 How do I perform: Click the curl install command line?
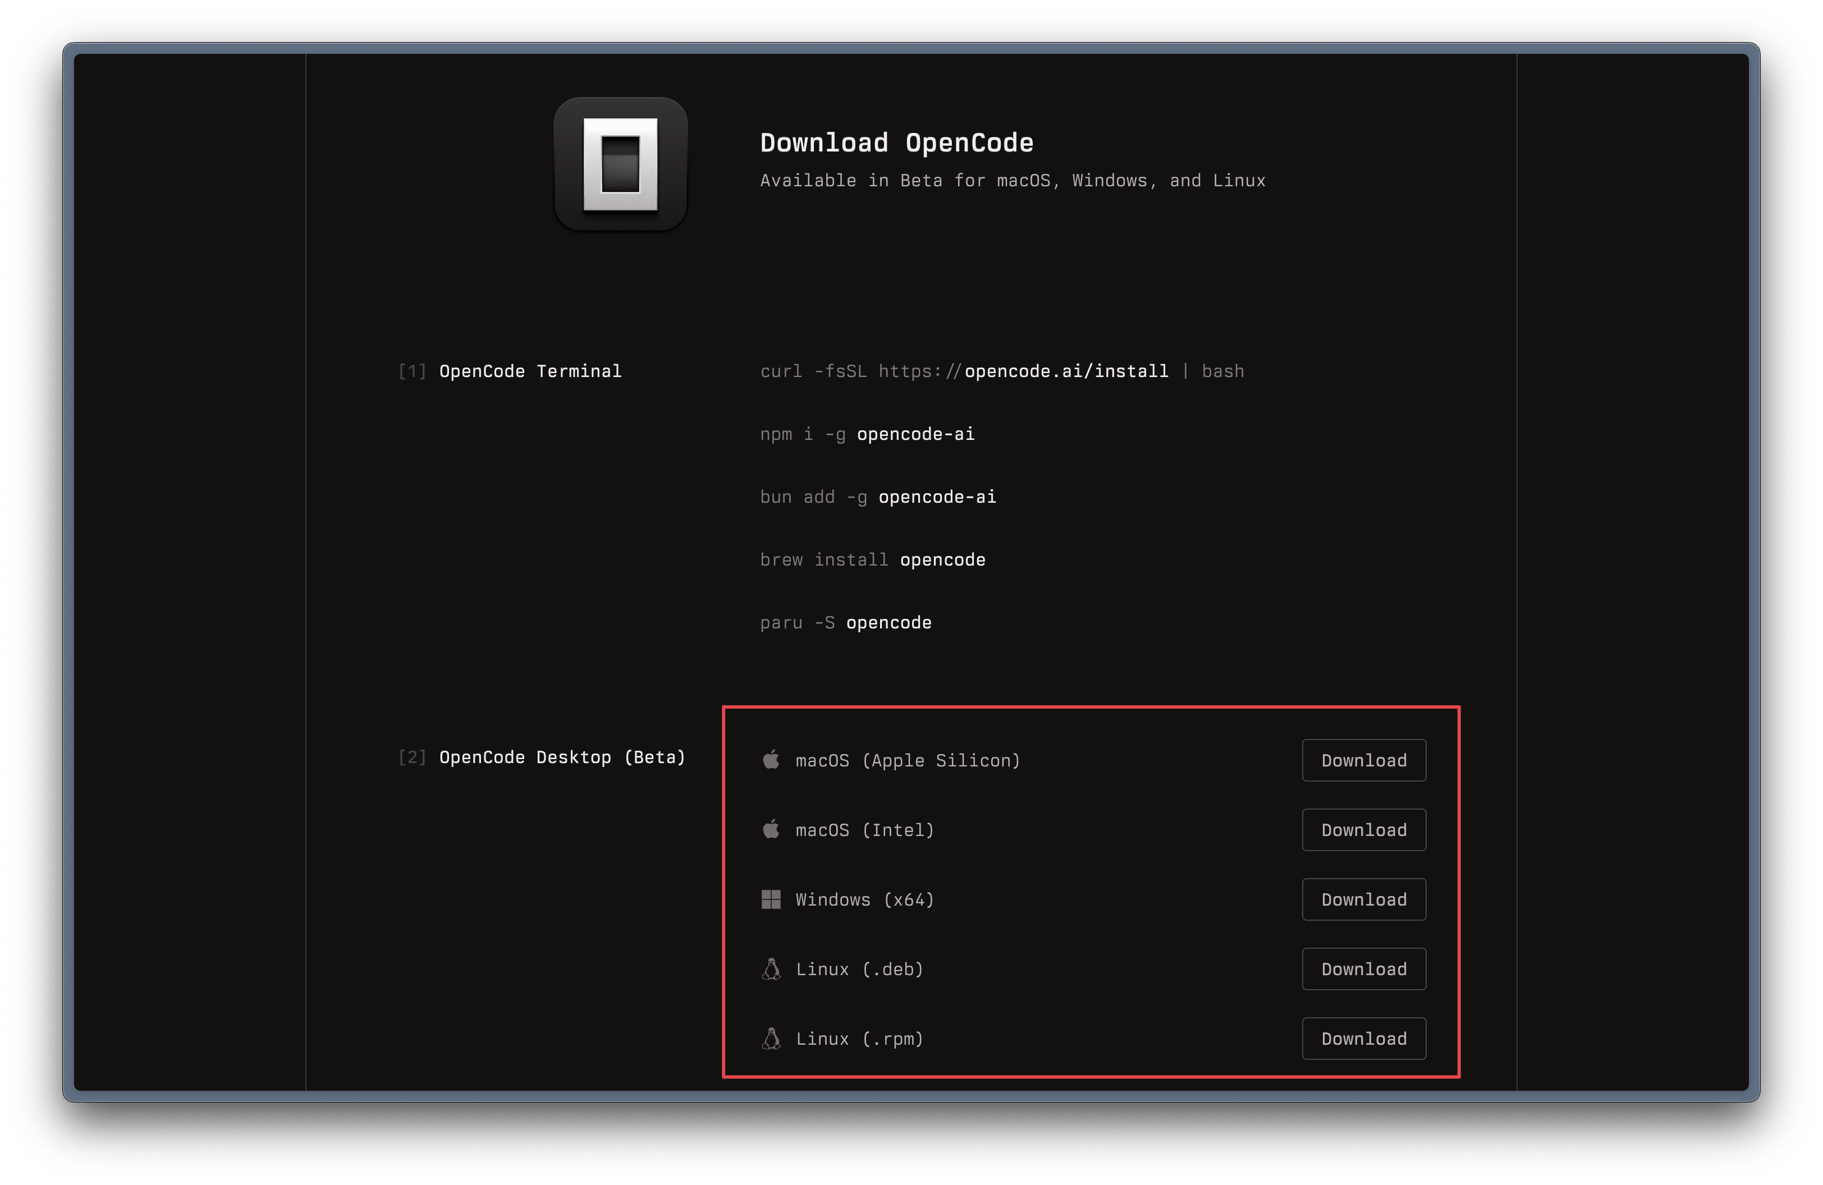pyautogui.click(x=1001, y=371)
